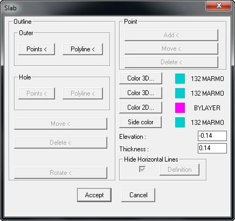Click the Side color button
The height and width of the screenshot is (221, 235).
[x=141, y=122]
